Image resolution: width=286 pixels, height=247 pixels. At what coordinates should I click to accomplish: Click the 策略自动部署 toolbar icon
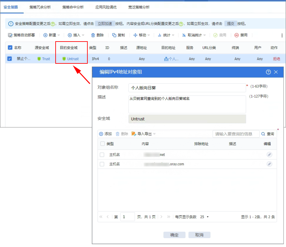coord(10,35)
